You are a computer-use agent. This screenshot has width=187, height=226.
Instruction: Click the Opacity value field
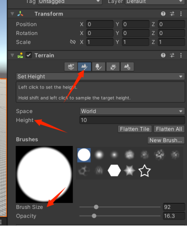(174, 216)
